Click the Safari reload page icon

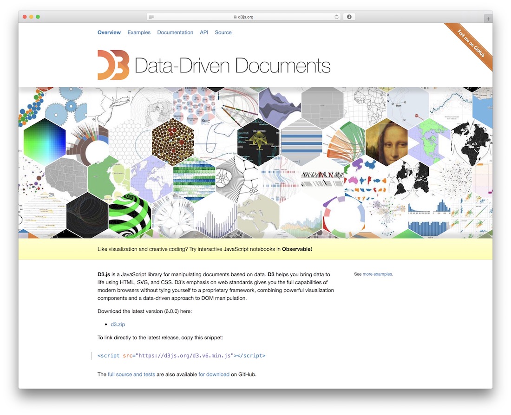coord(336,17)
